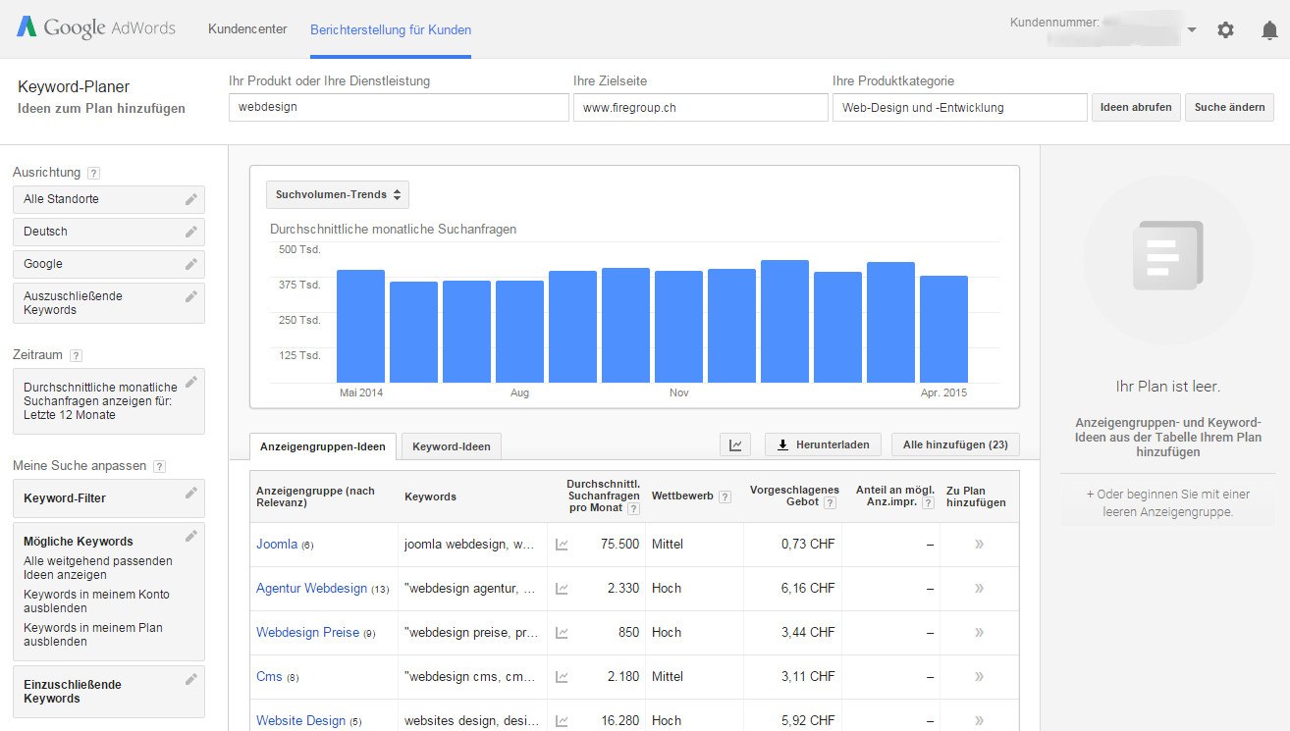1290x731 pixels.
Task: Switch to Anzeigengruppen-Ideen tab
Action: pyautogui.click(x=323, y=445)
